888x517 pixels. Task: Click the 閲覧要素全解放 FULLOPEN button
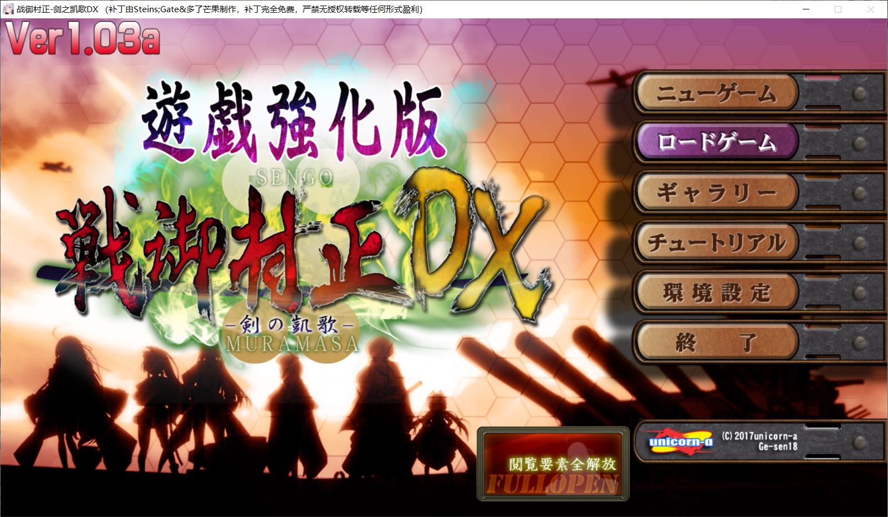coord(553,464)
